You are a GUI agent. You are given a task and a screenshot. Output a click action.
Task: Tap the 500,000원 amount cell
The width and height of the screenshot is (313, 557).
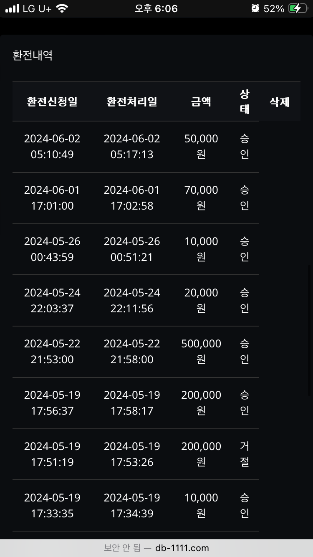[x=201, y=352]
